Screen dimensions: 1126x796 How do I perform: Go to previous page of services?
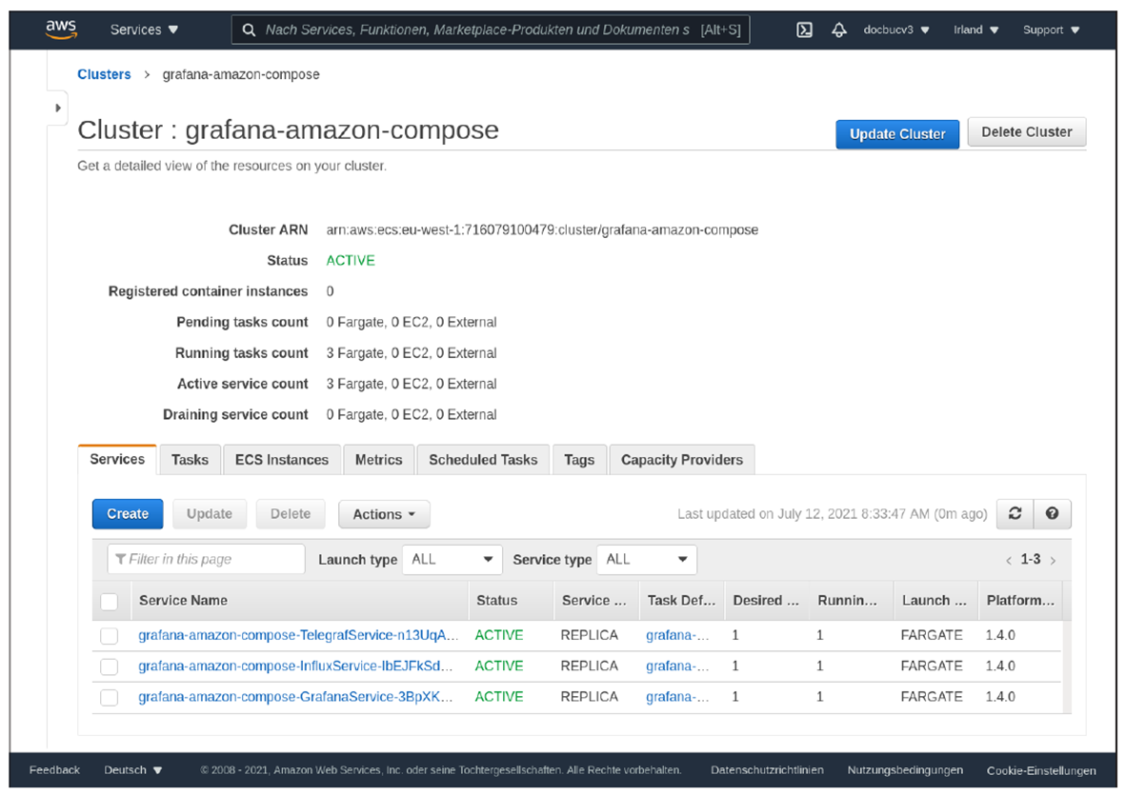1008,560
